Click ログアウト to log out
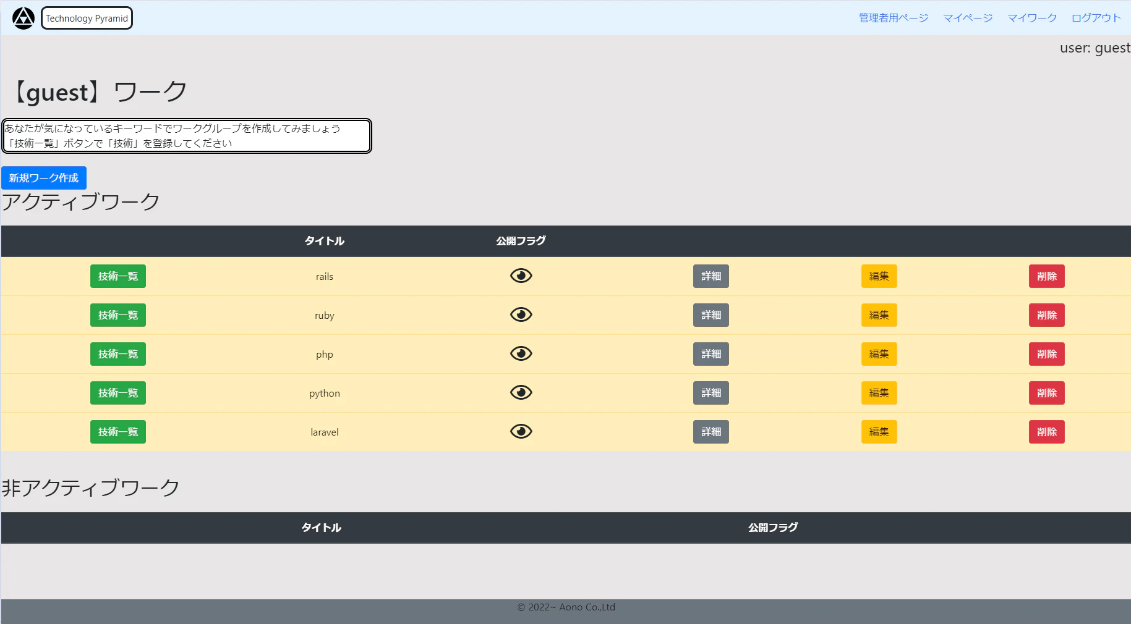The height and width of the screenshot is (624, 1131). [x=1096, y=18]
